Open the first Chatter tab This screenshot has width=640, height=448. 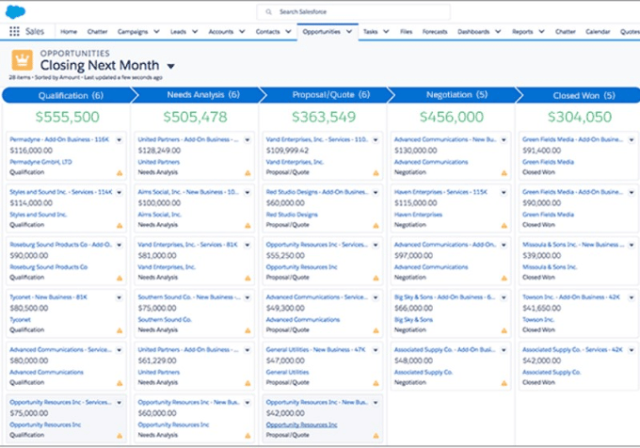point(97,31)
